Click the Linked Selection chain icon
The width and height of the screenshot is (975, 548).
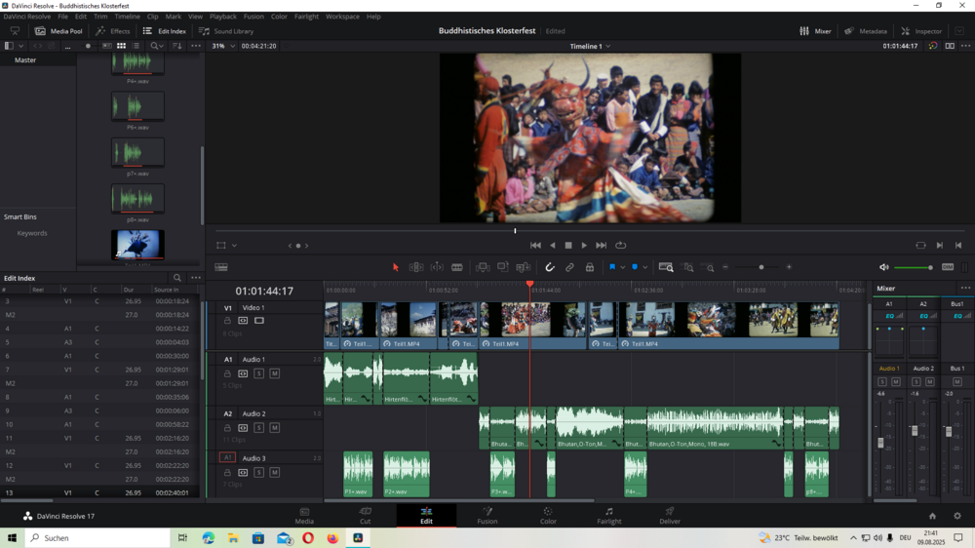pos(569,267)
